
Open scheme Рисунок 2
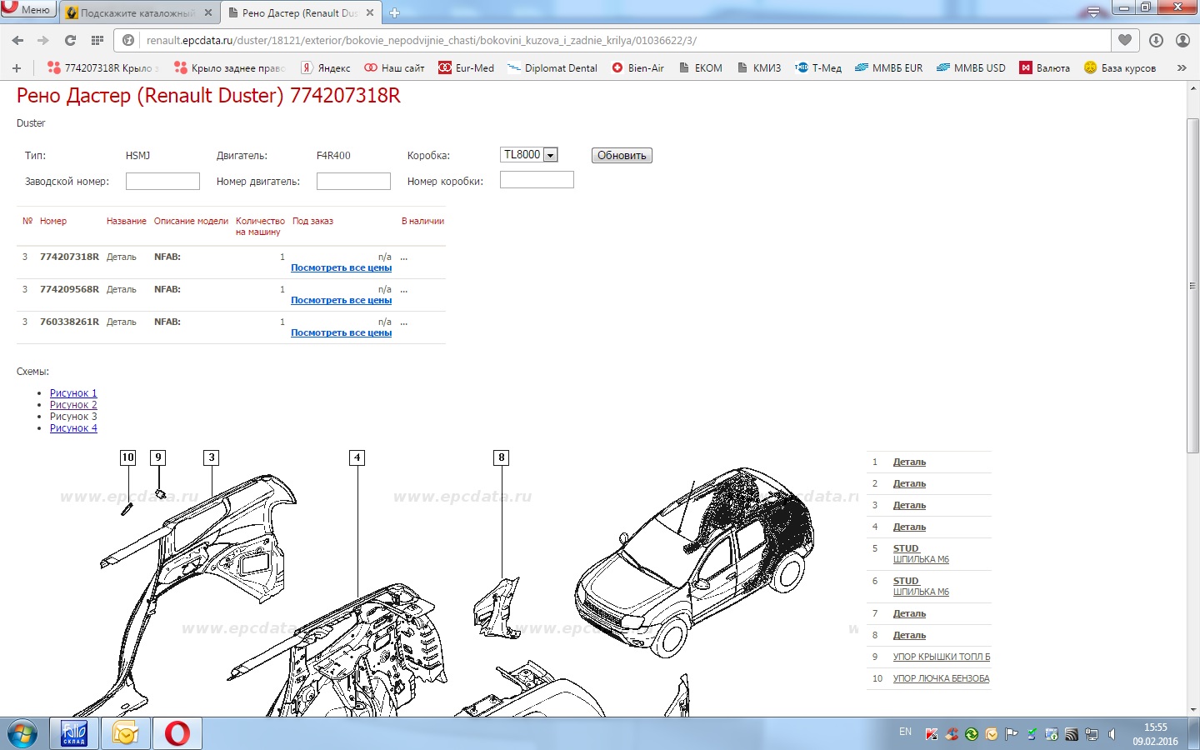point(73,405)
